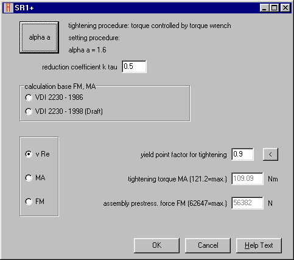
Task: Click the tightening torque MA field
Action: pyautogui.click(x=247, y=178)
